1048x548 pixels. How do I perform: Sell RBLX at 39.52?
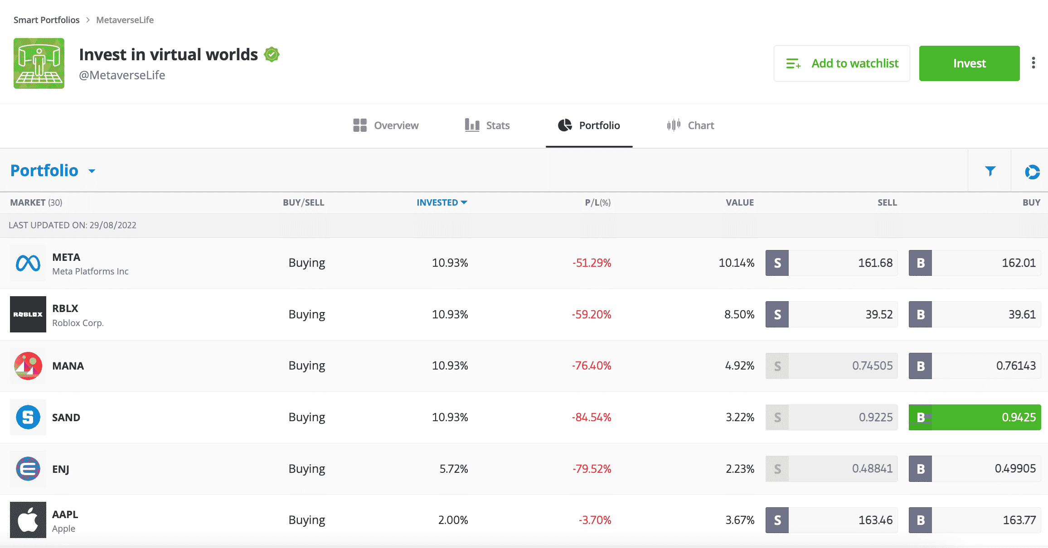832,314
